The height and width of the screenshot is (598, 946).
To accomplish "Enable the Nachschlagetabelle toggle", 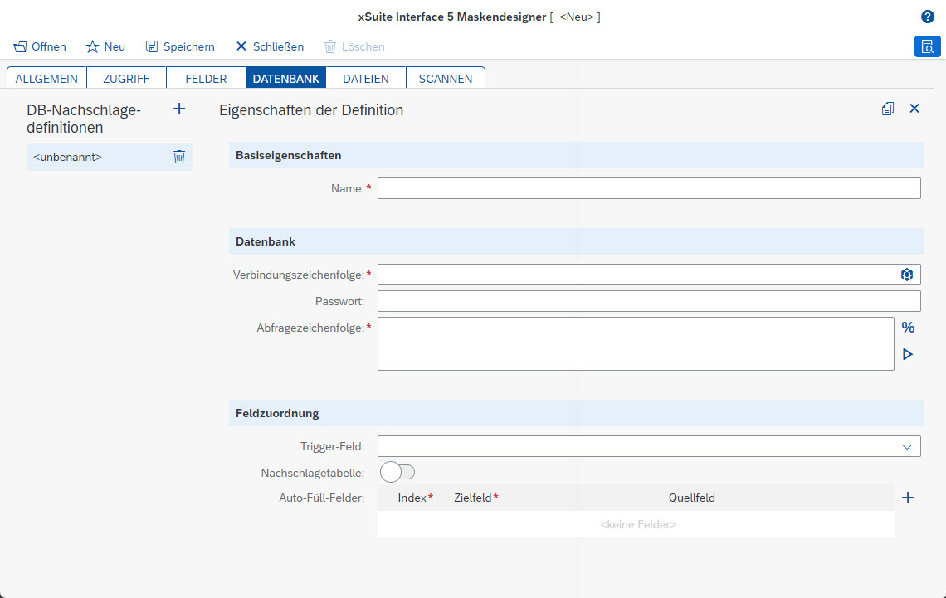I will pos(397,471).
